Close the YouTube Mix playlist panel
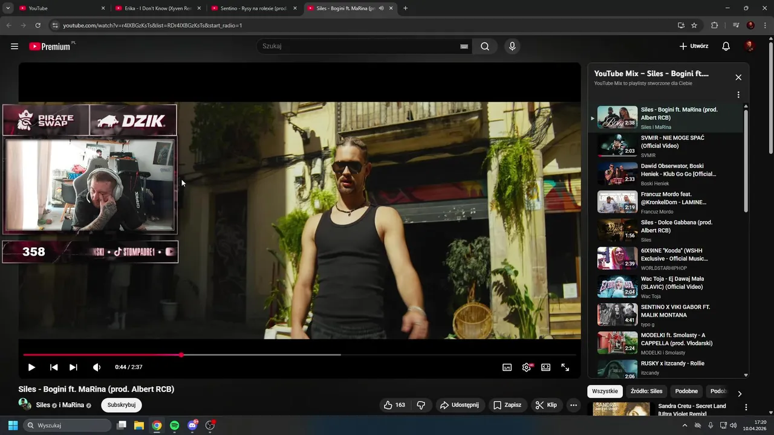774x435 pixels. [738, 77]
